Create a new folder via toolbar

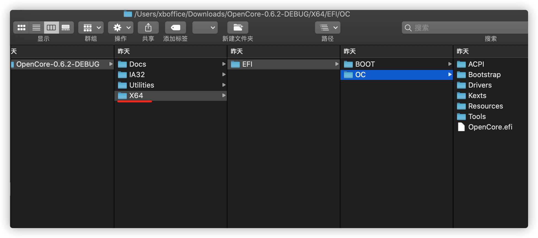click(238, 28)
